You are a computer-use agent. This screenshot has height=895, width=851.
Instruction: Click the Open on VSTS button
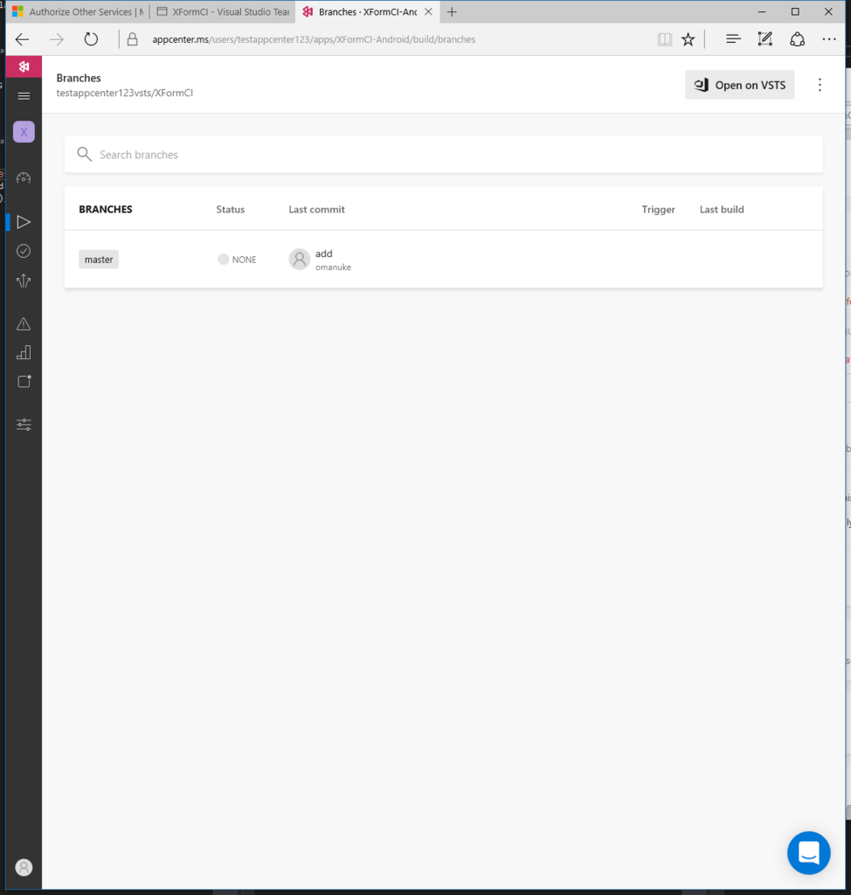pyautogui.click(x=739, y=85)
